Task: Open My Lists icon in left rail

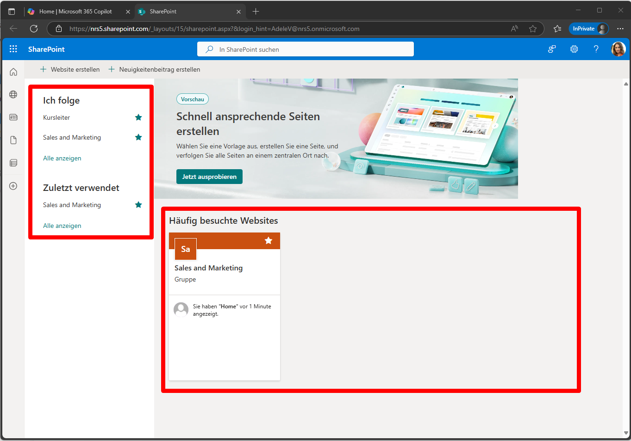Action: pos(13,163)
